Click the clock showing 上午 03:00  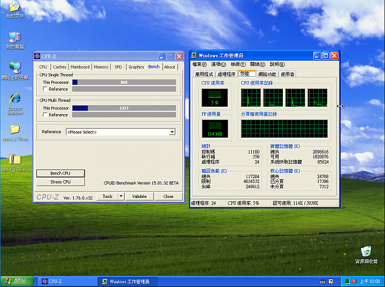click(369, 281)
